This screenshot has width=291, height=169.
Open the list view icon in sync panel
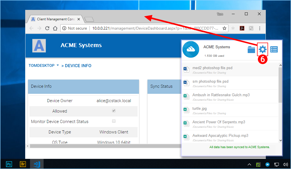[x=274, y=49]
